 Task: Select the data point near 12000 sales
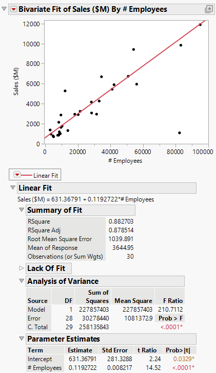pyautogui.click(x=200, y=25)
